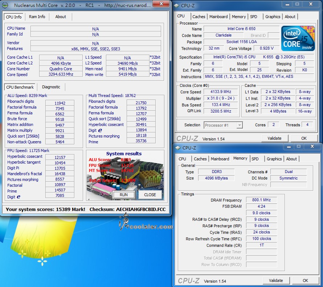Click the multi-thread Hyperbolic cosecant score '30491'
The width and height of the screenshot is (323, 287).
tap(141, 124)
